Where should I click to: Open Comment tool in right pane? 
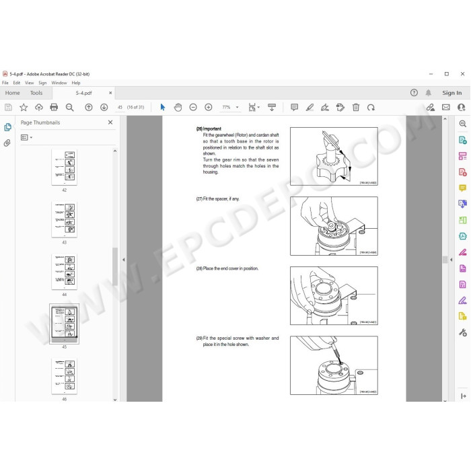pyautogui.click(x=463, y=188)
